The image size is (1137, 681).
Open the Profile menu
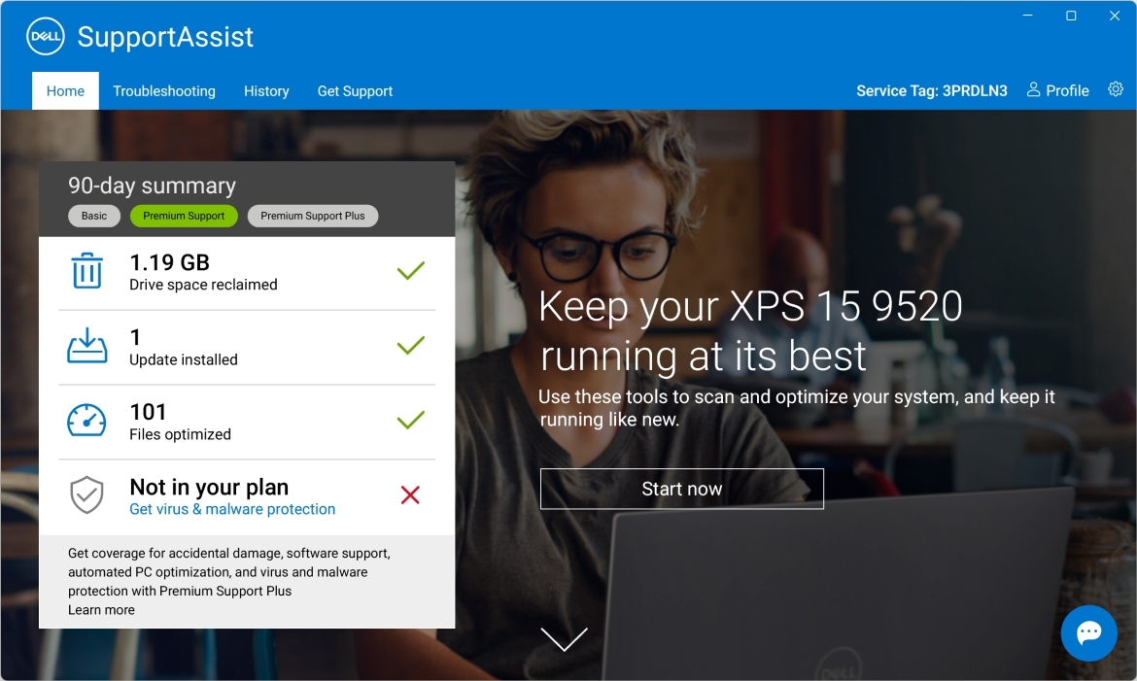pos(1058,90)
